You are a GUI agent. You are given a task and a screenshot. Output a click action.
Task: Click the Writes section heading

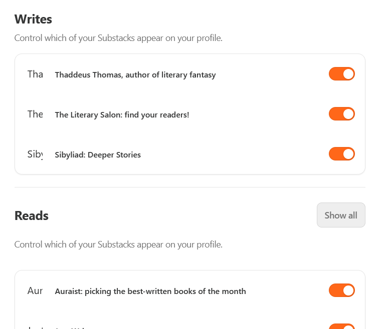[33, 19]
